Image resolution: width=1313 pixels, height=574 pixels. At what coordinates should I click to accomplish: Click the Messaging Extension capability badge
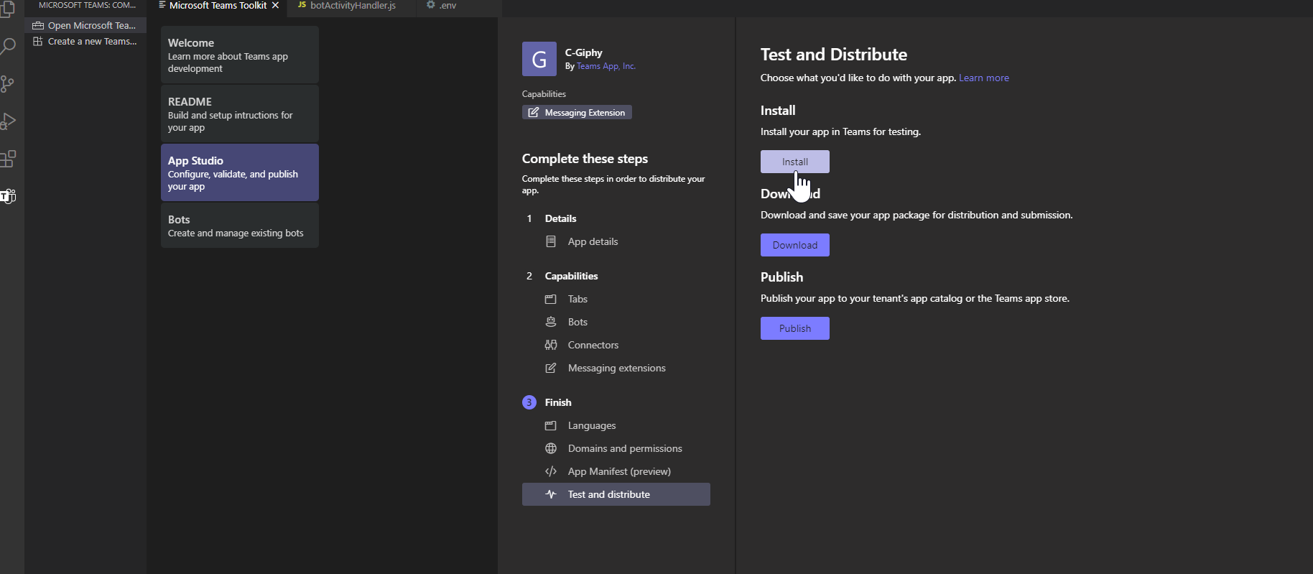pyautogui.click(x=577, y=113)
